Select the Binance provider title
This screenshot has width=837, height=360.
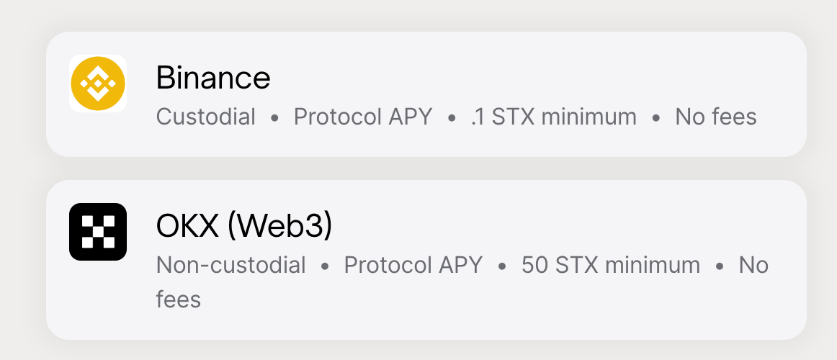[x=213, y=78]
